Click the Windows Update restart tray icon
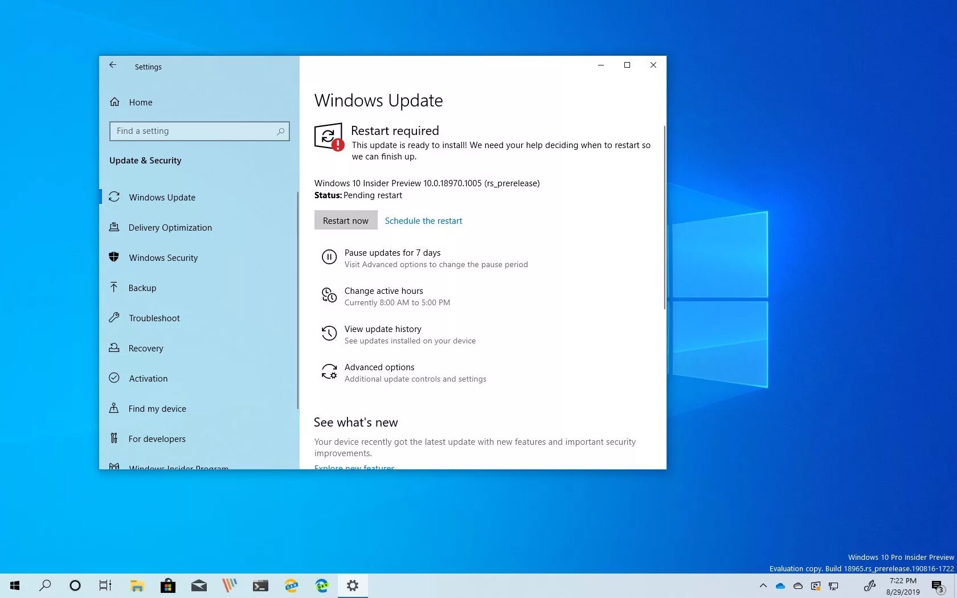Screen dimensions: 957x598 coord(816,585)
